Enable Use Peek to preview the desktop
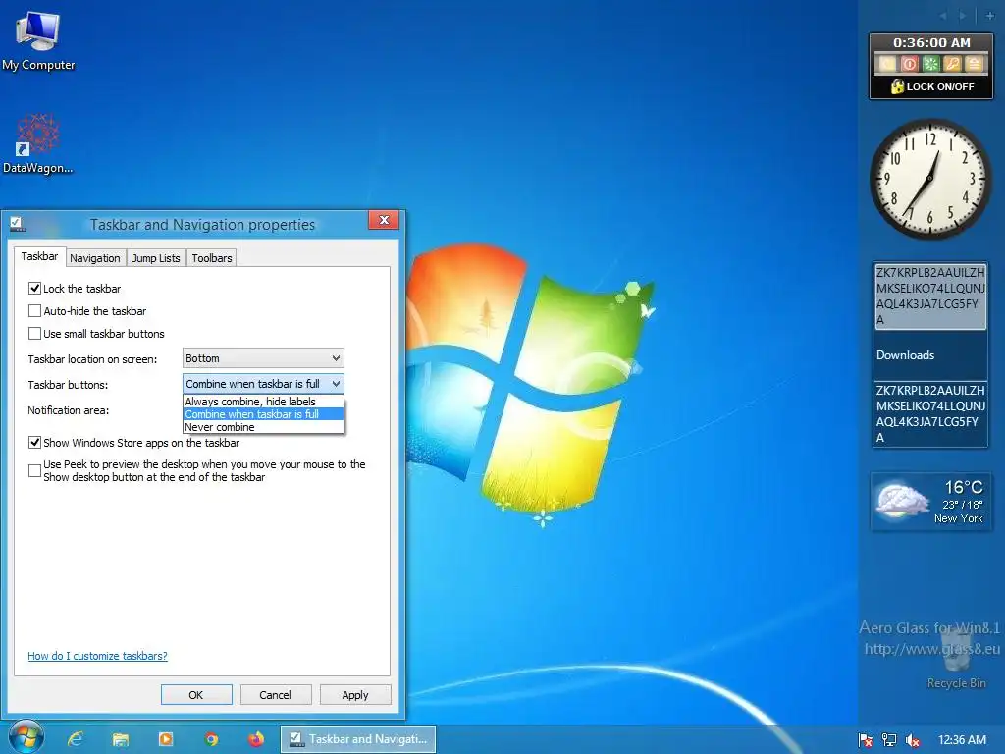Image resolution: width=1005 pixels, height=754 pixels. (34, 470)
